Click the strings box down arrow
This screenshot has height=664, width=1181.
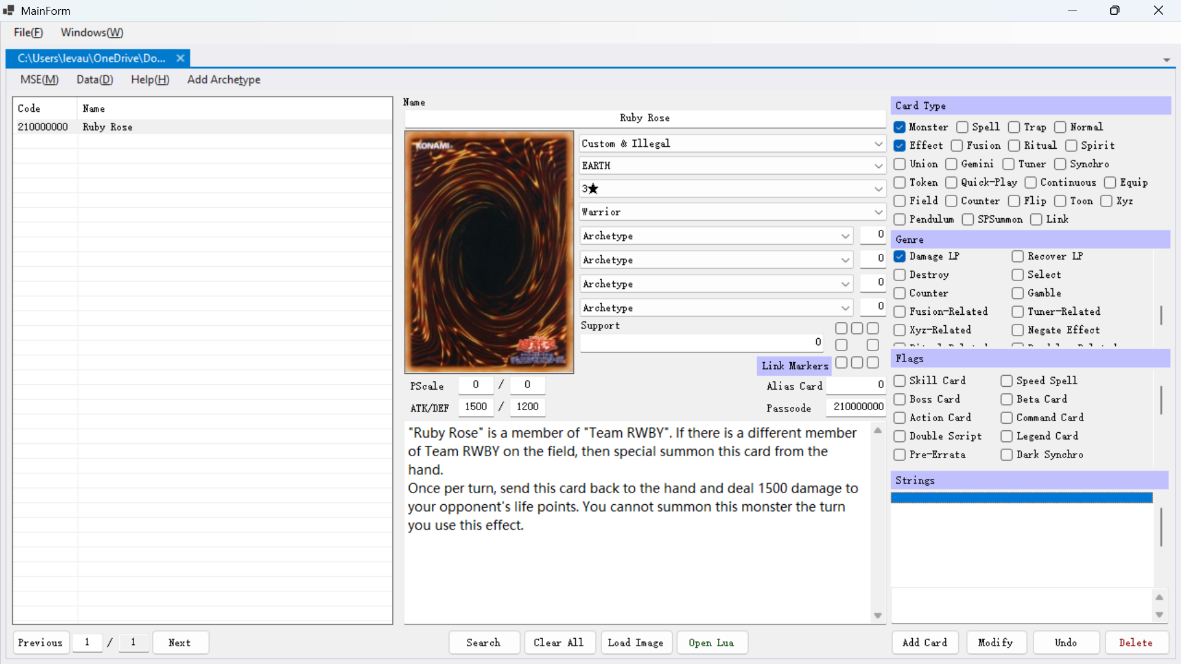coord(1159,615)
